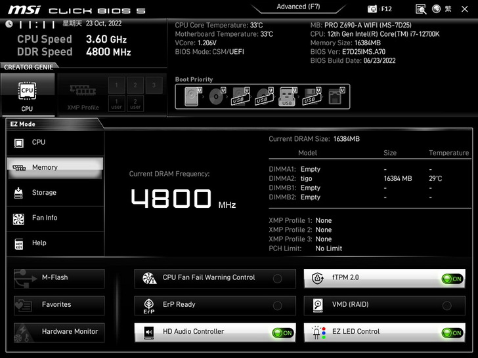Open the Storage section in sidebar

click(55, 193)
